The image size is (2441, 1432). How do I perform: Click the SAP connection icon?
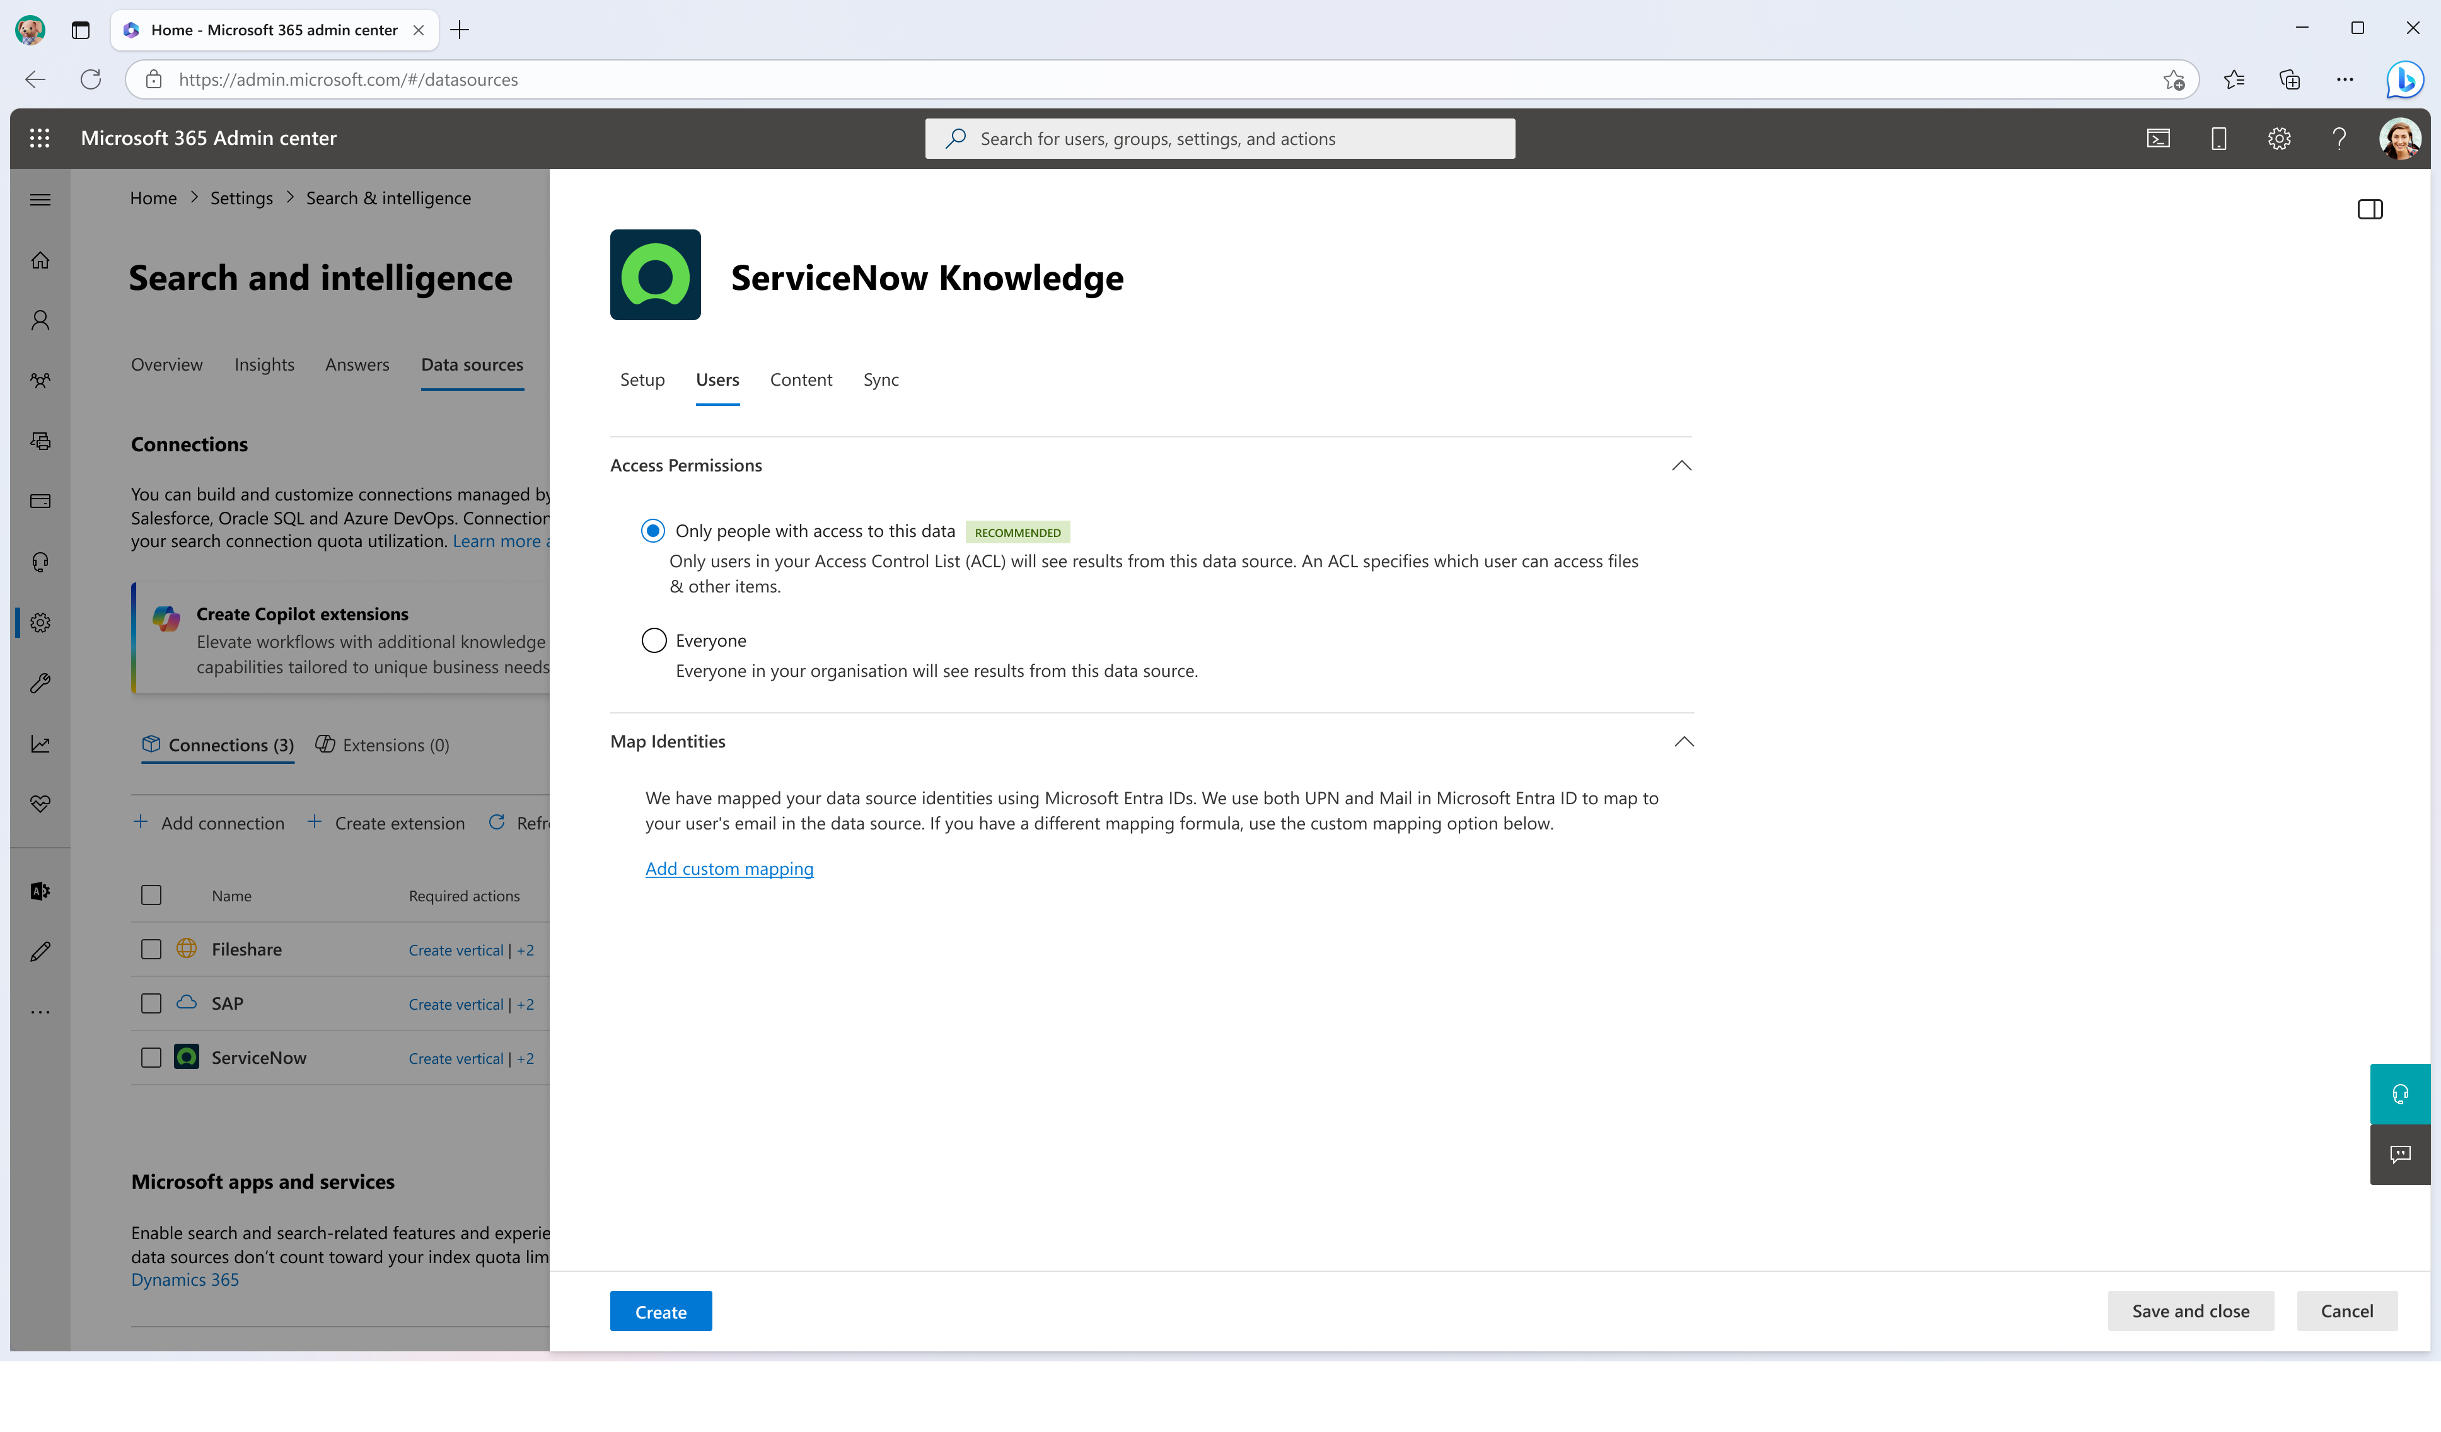click(186, 1002)
